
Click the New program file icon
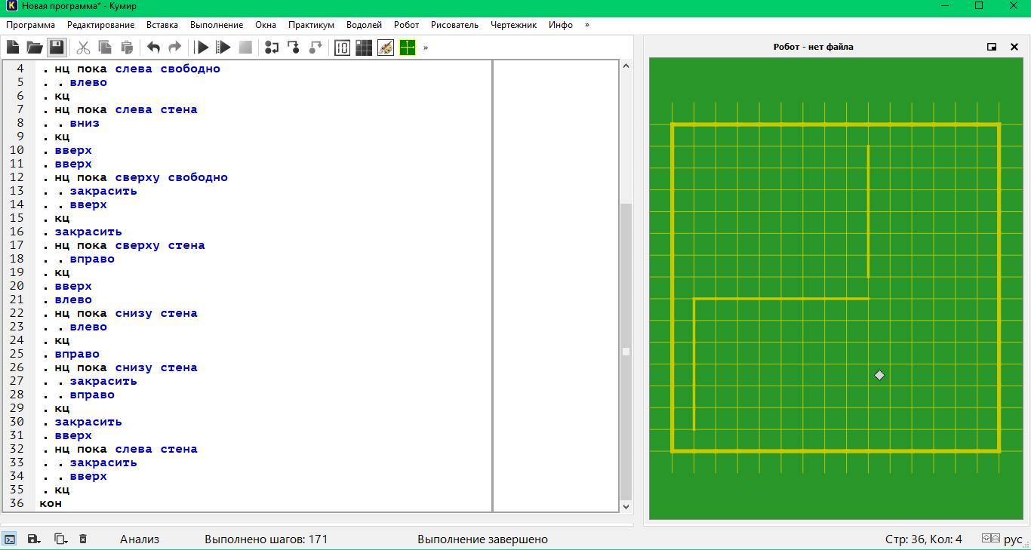13,48
